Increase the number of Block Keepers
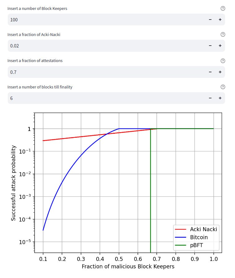This screenshot has height=278, width=235. 220,20
